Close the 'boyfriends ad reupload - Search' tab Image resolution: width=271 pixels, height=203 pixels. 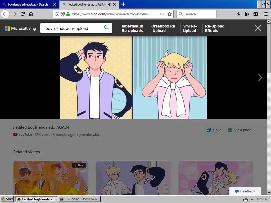click(55, 4)
